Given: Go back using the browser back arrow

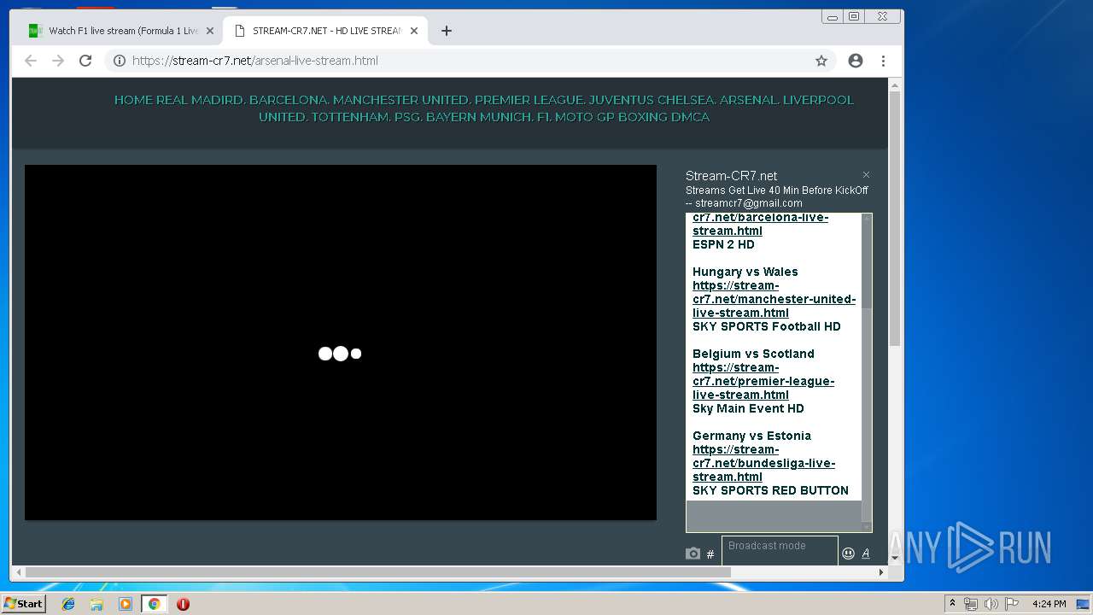Looking at the screenshot, I should (31, 61).
